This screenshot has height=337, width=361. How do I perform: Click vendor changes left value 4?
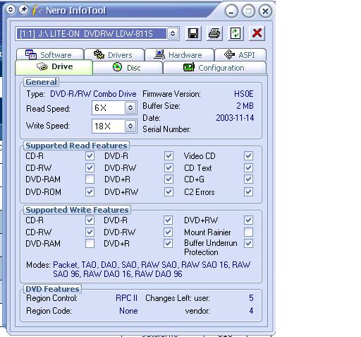coord(251,311)
